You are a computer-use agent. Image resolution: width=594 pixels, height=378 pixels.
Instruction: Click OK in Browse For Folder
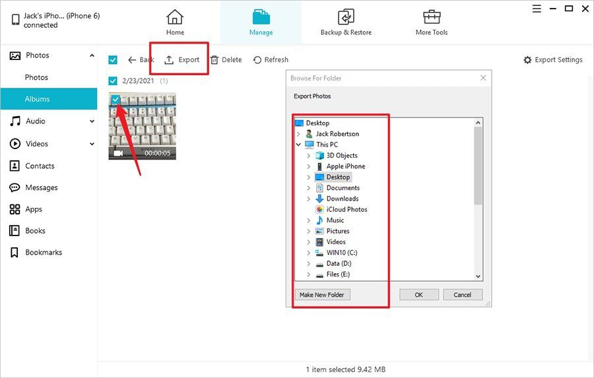pyautogui.click(x=418, y=295)
